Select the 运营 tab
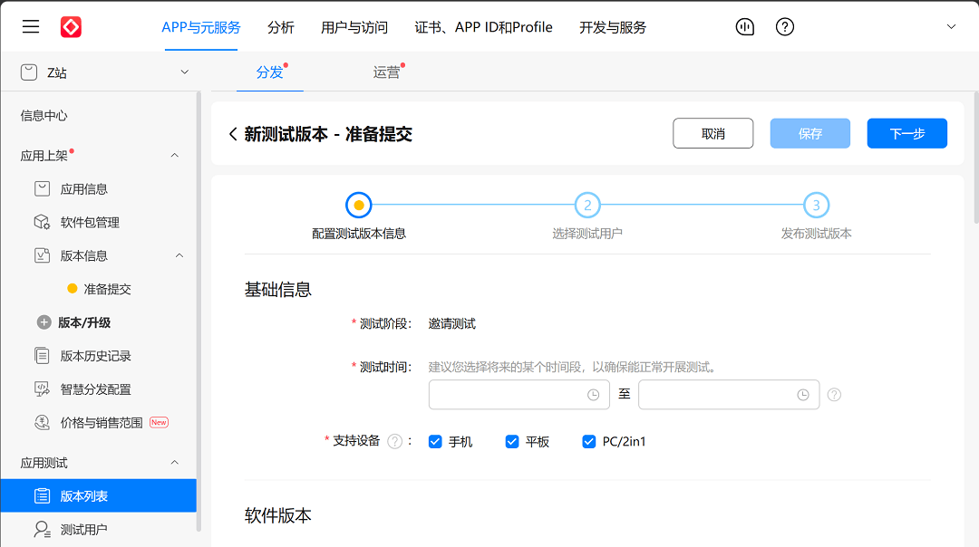The image size is (979, 547). coord(386,72)
